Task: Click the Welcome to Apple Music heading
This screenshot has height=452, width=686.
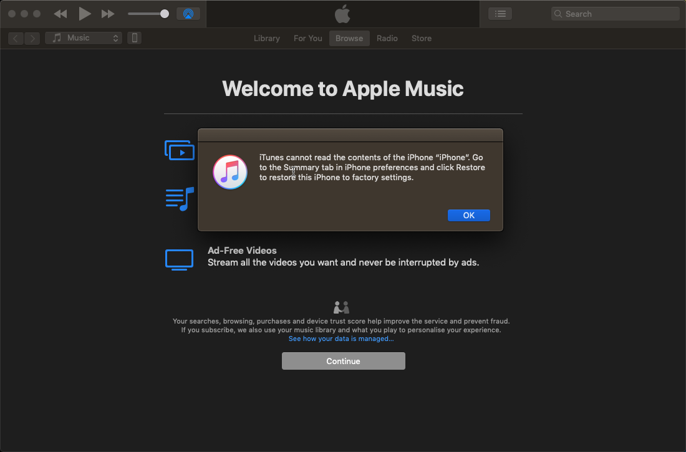Action: [x=343, y=89]
